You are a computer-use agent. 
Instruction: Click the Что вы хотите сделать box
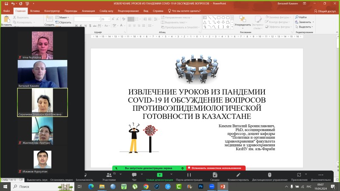[x=184, y=11]
